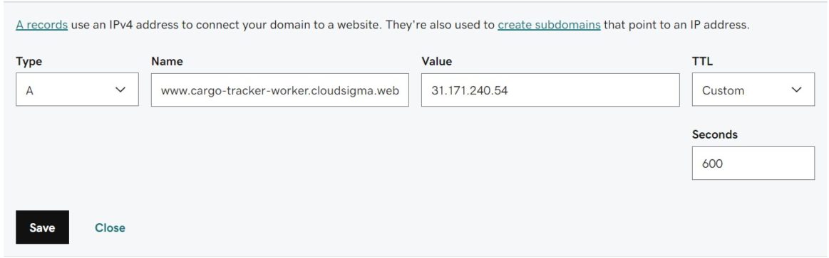Image resolution: width=829 pixels, height=258 pixels.
Task: Select the Seconds field containing 600
Action: [x=753, y=163]
